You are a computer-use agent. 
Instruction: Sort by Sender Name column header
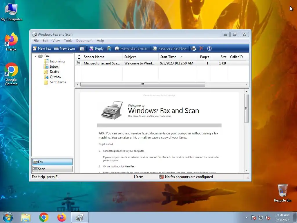(x=102, y=57)
